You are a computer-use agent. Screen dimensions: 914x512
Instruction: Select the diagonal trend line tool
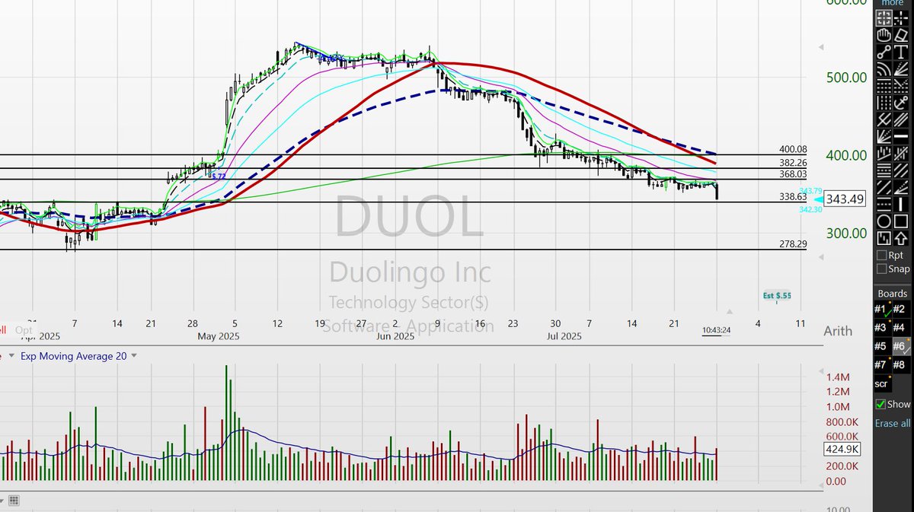pos(884,188)
